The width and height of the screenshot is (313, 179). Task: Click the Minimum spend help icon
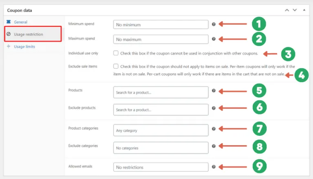(214, 24)
